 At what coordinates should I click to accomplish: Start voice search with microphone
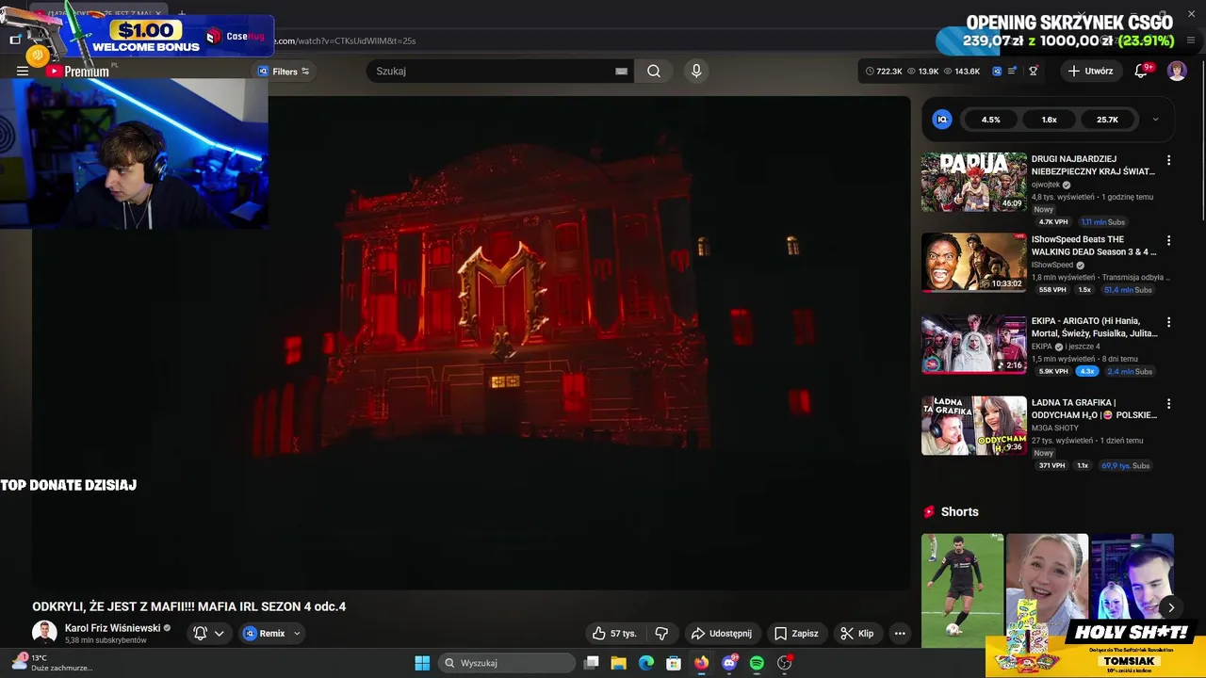pyautogui.click(x=696, y=71)
